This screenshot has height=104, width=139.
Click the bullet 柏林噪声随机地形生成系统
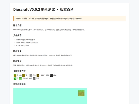[25, 40]
